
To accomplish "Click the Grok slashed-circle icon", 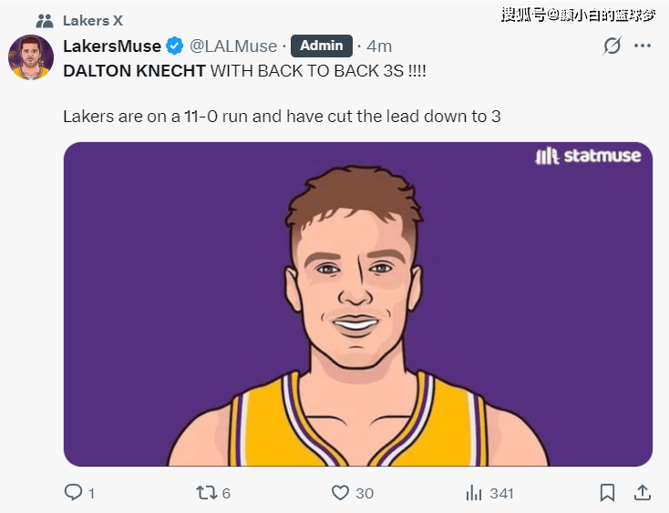I will 612,46.
